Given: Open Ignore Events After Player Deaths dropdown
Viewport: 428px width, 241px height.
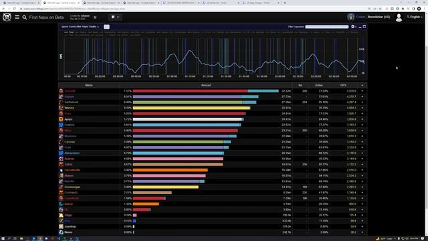Looking at the screenshot, I should 80,27.
